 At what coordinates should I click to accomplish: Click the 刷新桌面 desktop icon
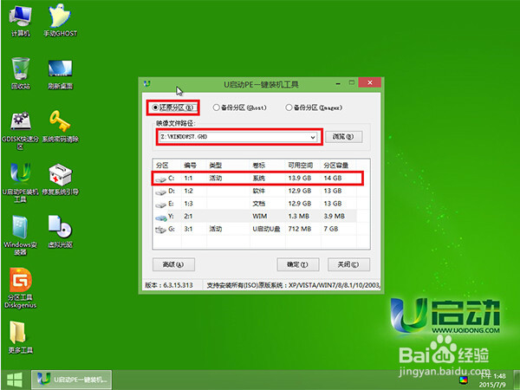(x=60, y=74)
